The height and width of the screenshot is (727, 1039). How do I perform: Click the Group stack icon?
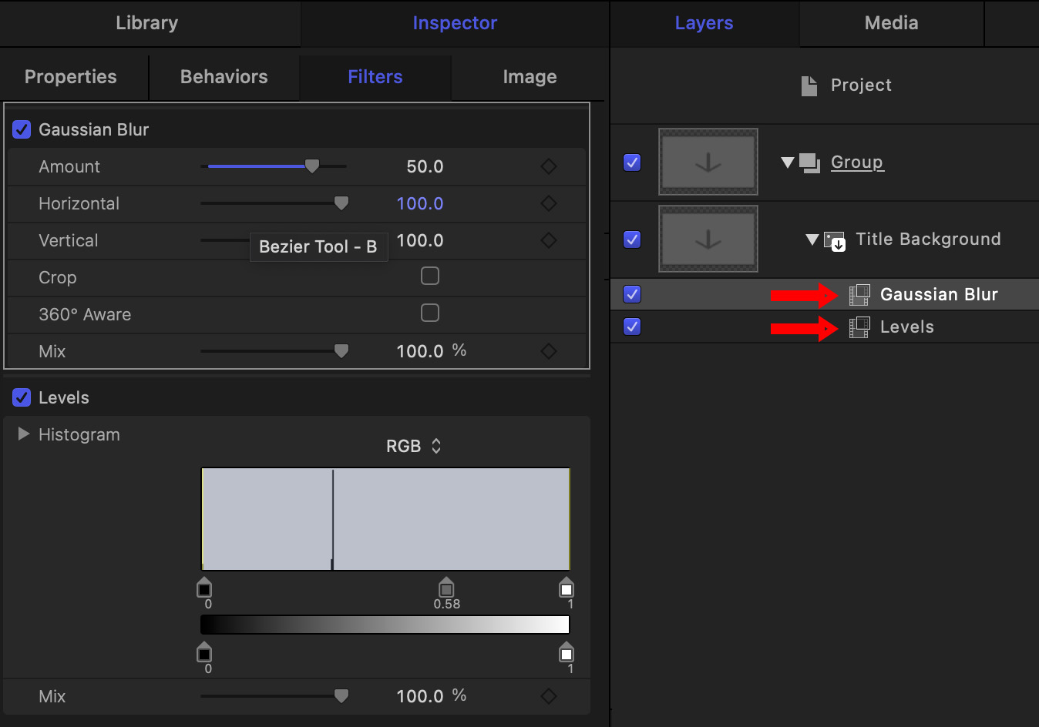point(809,162)
